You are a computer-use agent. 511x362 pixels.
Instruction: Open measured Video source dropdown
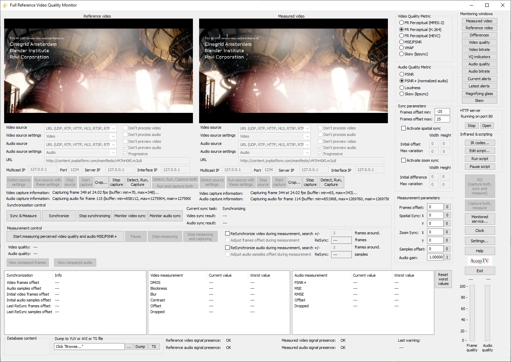tap(274, 128)
